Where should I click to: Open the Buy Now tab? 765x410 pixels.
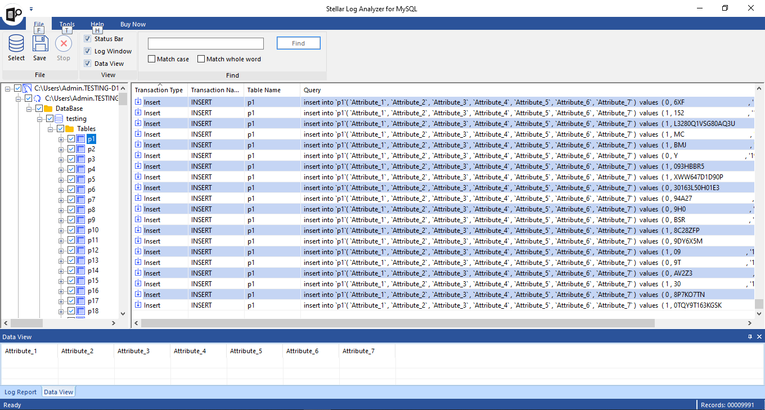coord(133,24)
